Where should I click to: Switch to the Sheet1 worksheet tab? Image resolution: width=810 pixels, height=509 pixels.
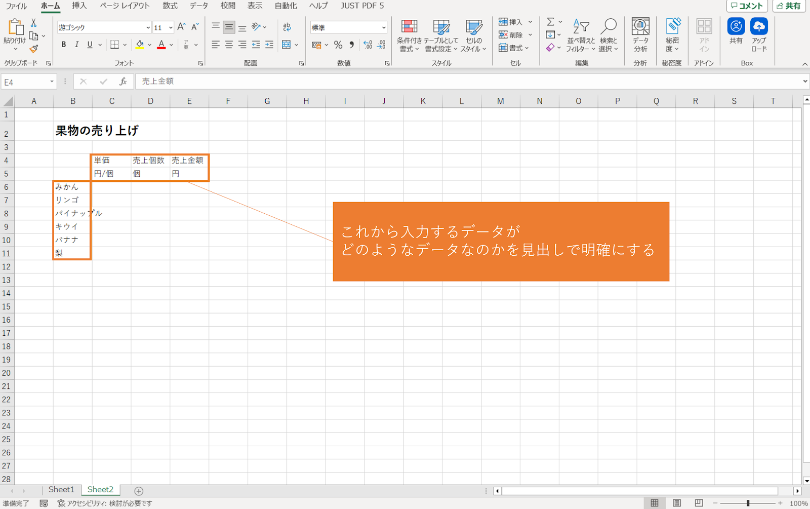coord(61,490)
